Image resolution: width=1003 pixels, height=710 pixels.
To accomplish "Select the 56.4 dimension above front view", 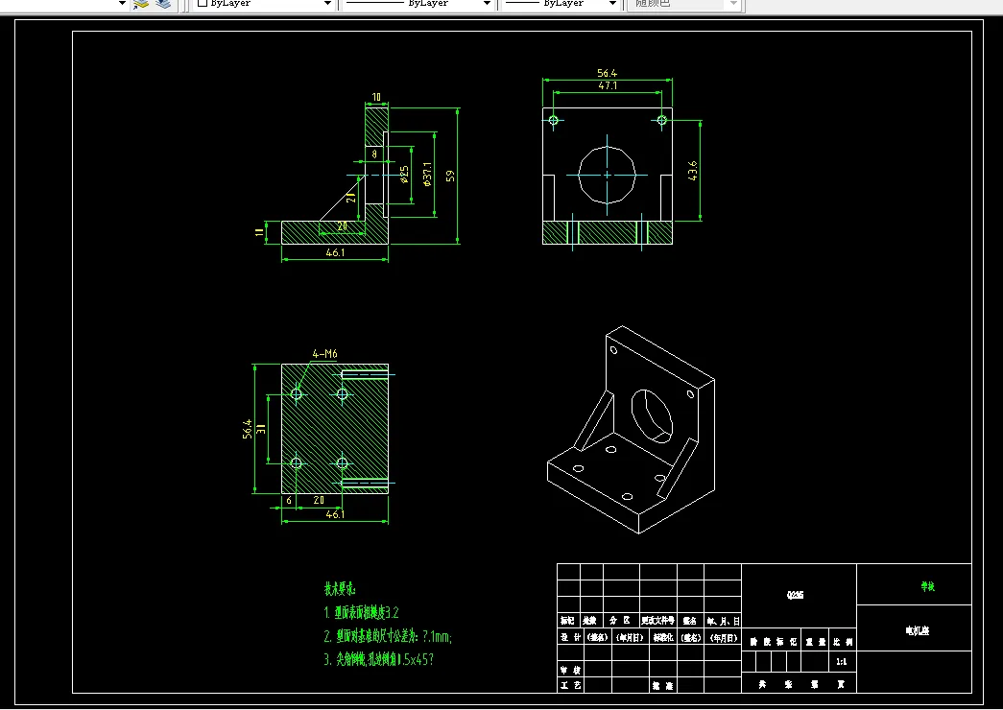I will click(x=607, y=74).
